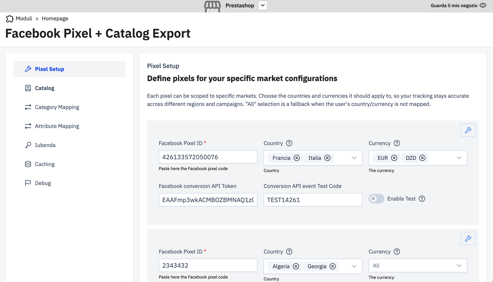Screen dimensions: 493x282
Task: Click the Conversion API event Test Code field
Action: tap(313, 200)
